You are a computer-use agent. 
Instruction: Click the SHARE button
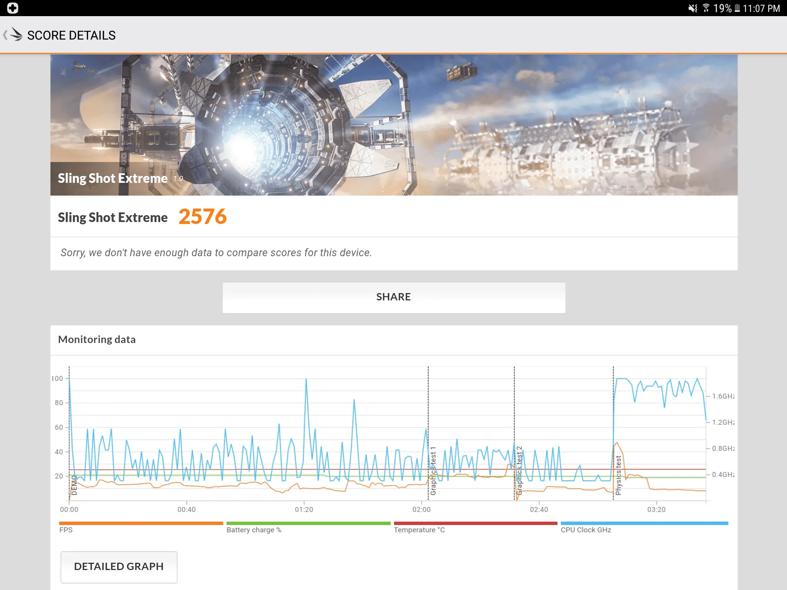point(393,297)
